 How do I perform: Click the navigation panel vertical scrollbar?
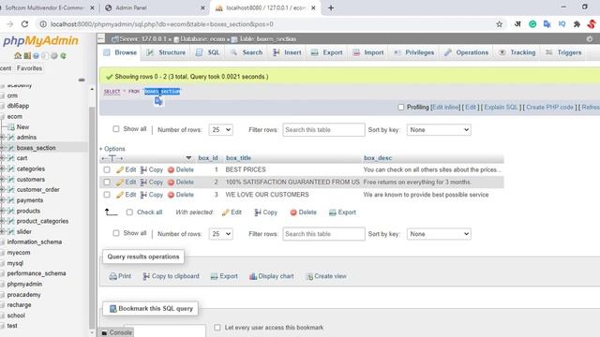click(x=92, y=218)
